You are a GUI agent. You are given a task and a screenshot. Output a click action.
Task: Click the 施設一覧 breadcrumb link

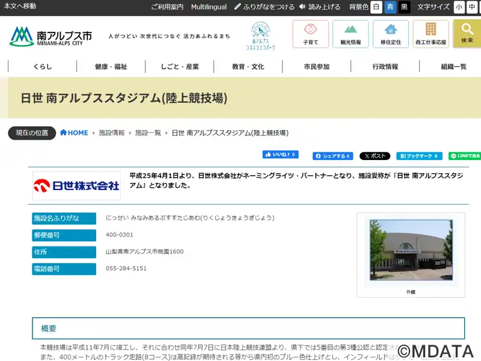click(x=148, y=133)
